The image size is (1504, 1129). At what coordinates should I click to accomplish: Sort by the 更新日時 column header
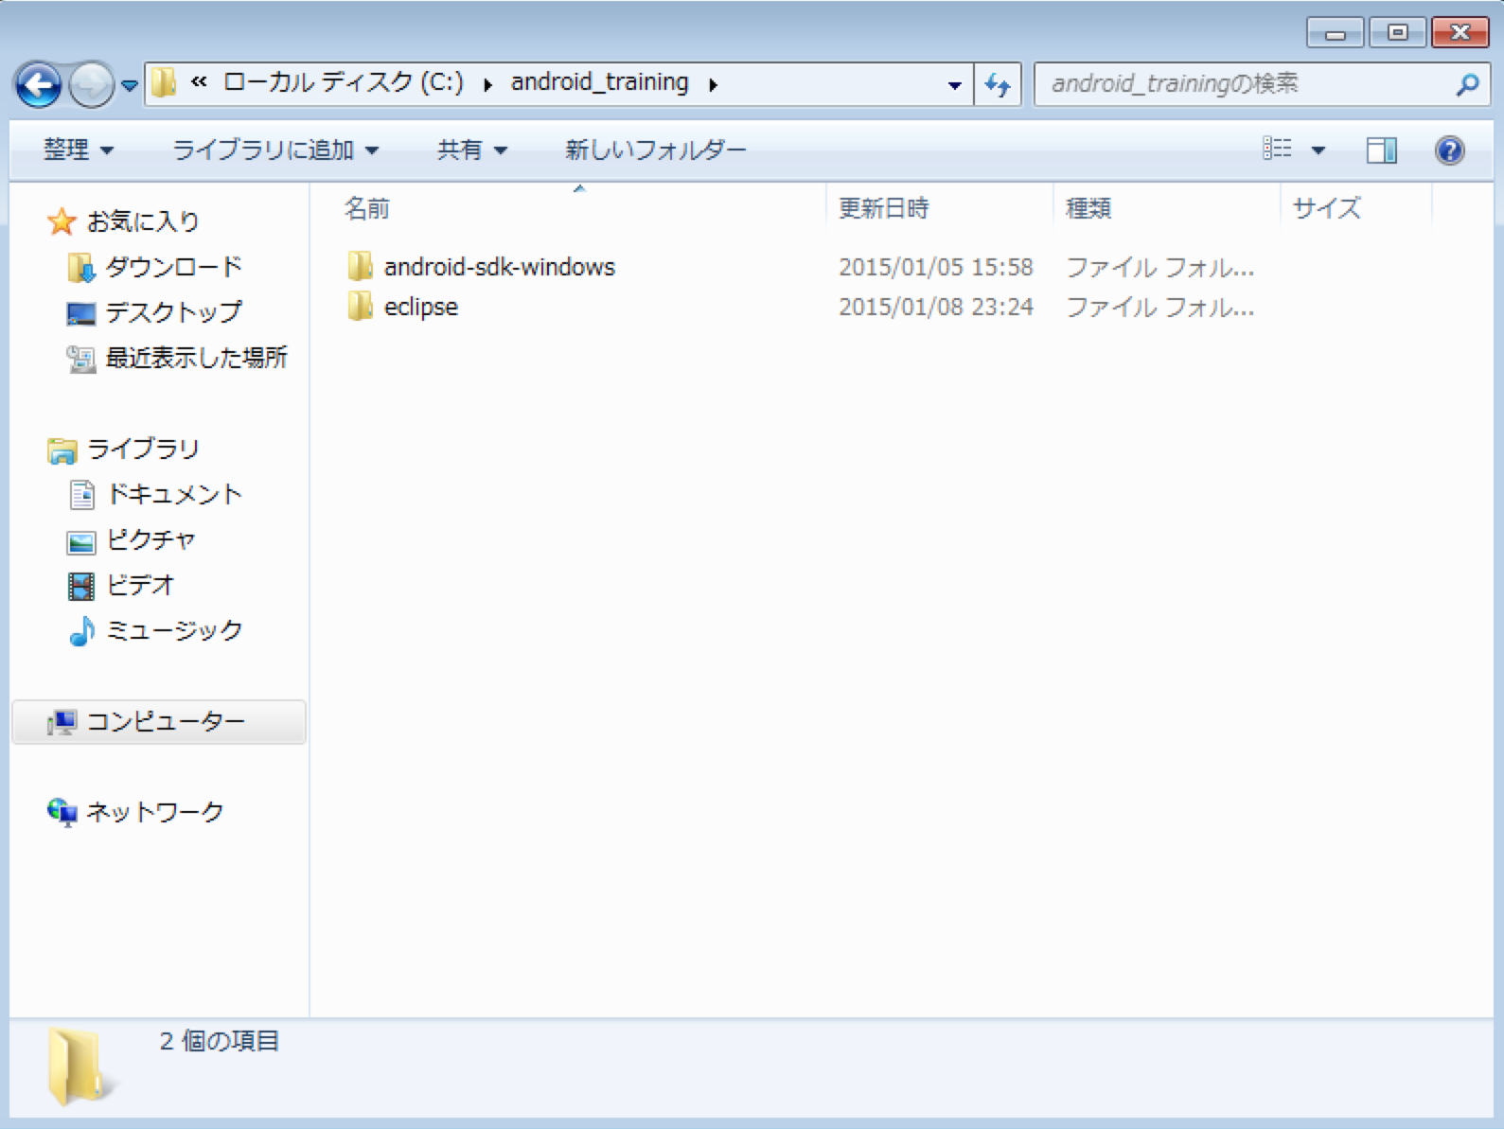click(x=883, y=208)
